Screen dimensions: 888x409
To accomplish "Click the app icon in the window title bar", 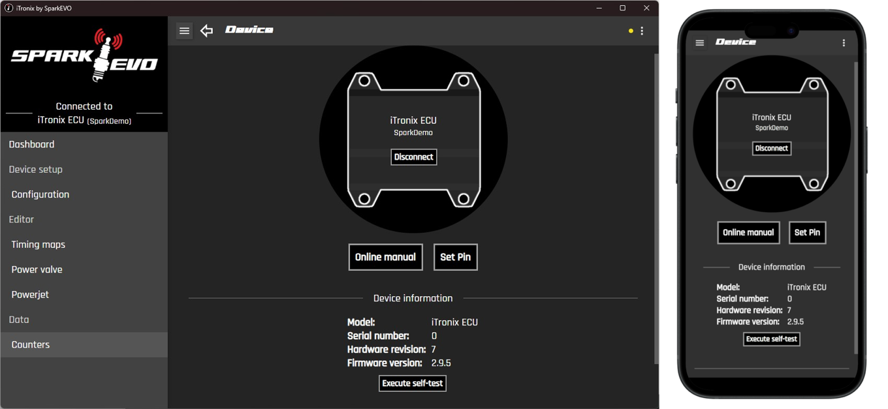I will (8, 8).
